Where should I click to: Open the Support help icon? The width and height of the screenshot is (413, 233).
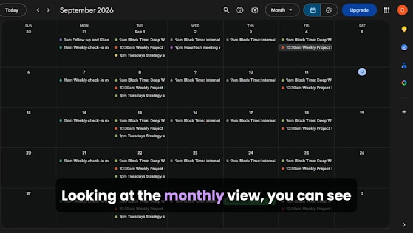240,10
